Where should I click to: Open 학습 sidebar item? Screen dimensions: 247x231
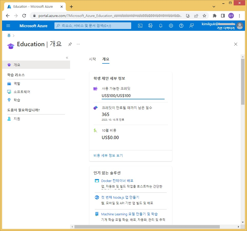point(17,100)
